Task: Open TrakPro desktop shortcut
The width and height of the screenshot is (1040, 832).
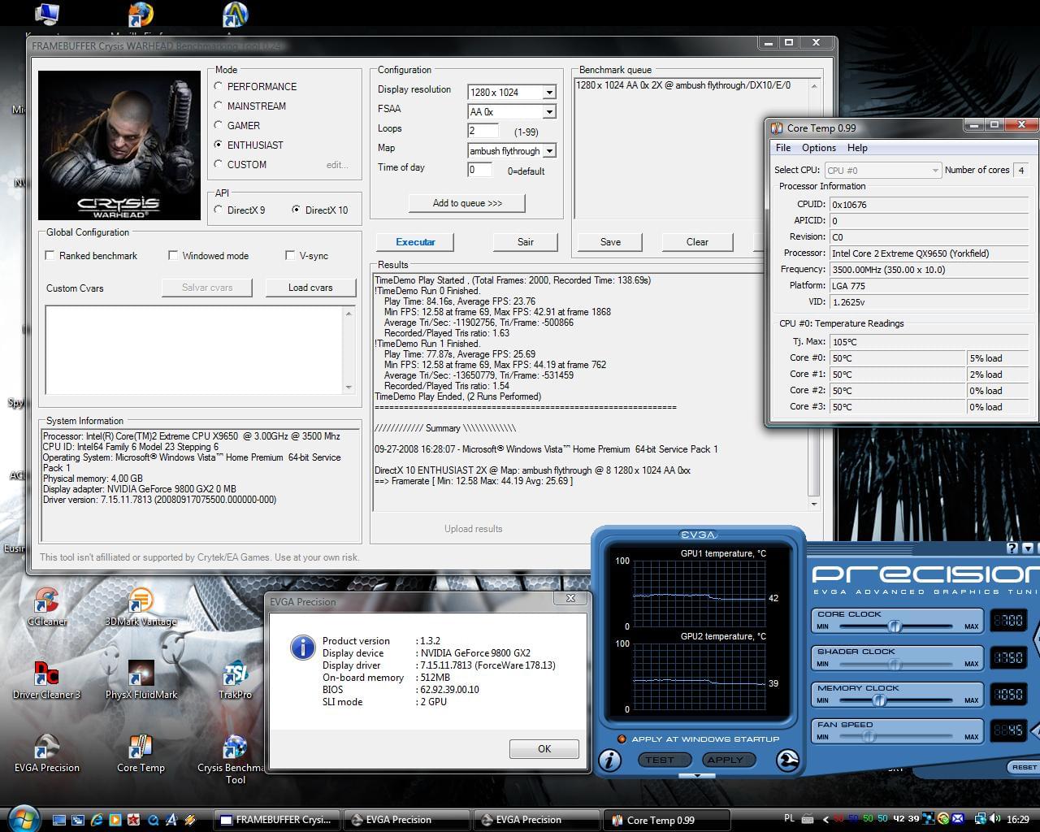Action: 235,679
